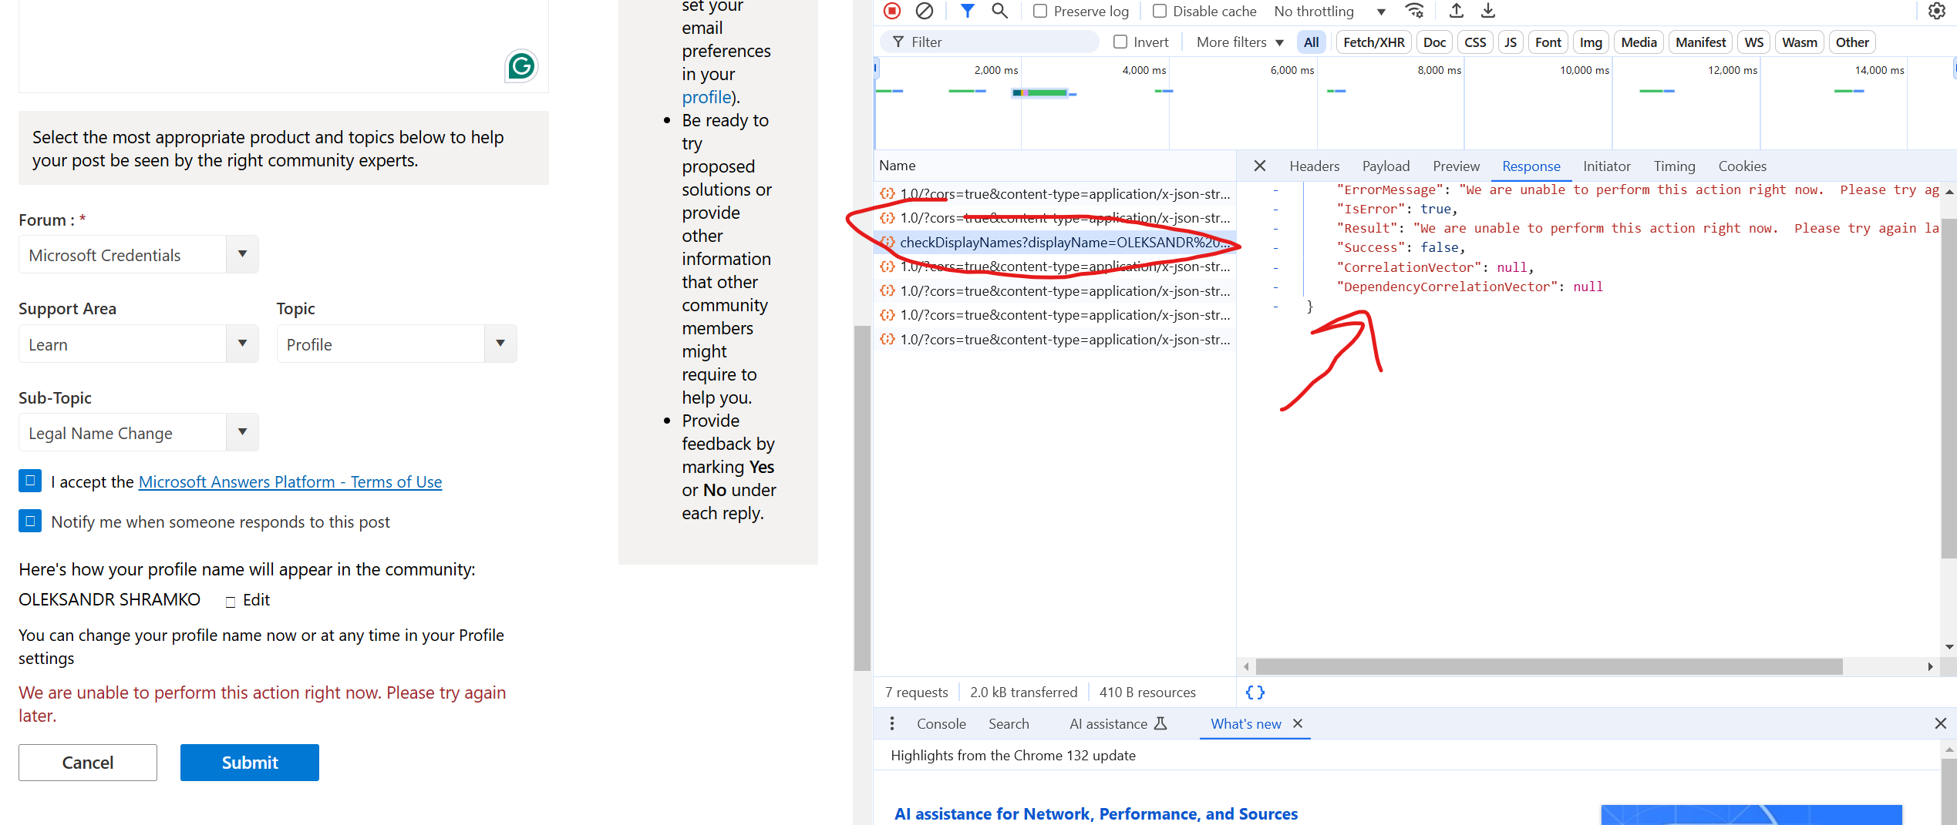Filter requests by Img
This screenshot has height=825, width=1957.
pos(1590,42)
